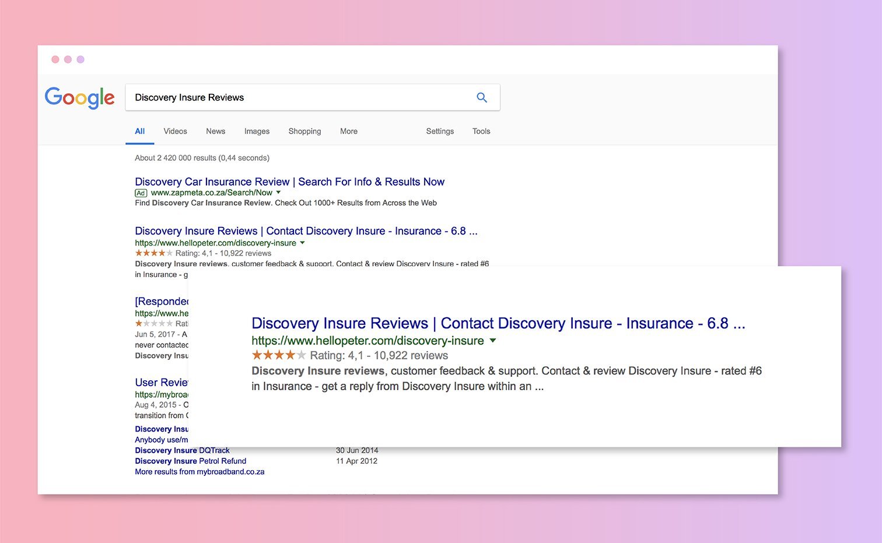Open the URL options arrow in enlarged result
Viewport: 882px width, 543px height.
click(494, 341)
